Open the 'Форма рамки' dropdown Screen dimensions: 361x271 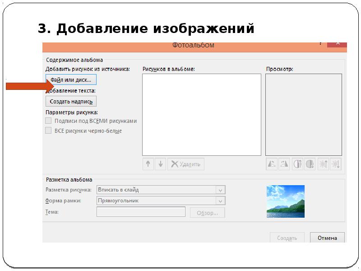[x=220, y=201]
